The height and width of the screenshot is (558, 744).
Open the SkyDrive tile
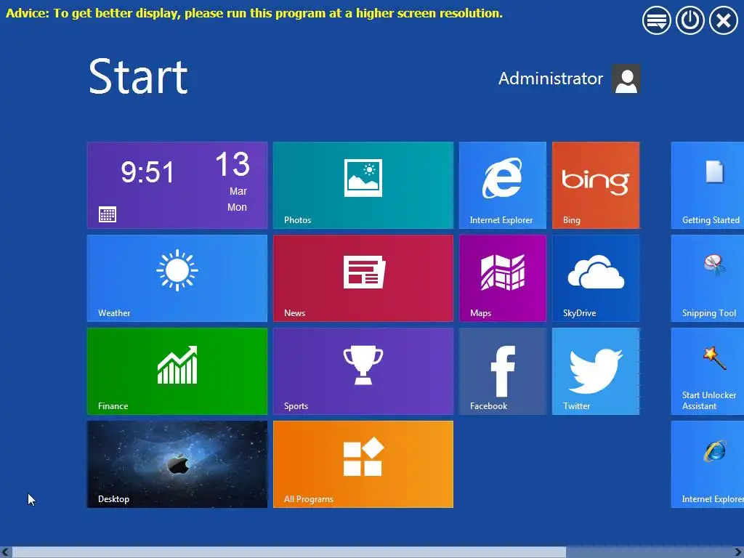596,278
